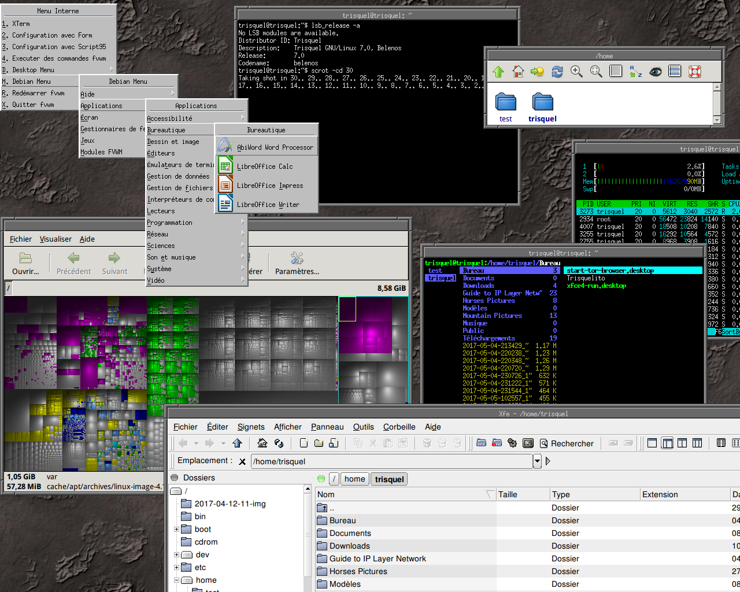
Task: Open Emplacement location history dropdown
Action: point(537,461)
